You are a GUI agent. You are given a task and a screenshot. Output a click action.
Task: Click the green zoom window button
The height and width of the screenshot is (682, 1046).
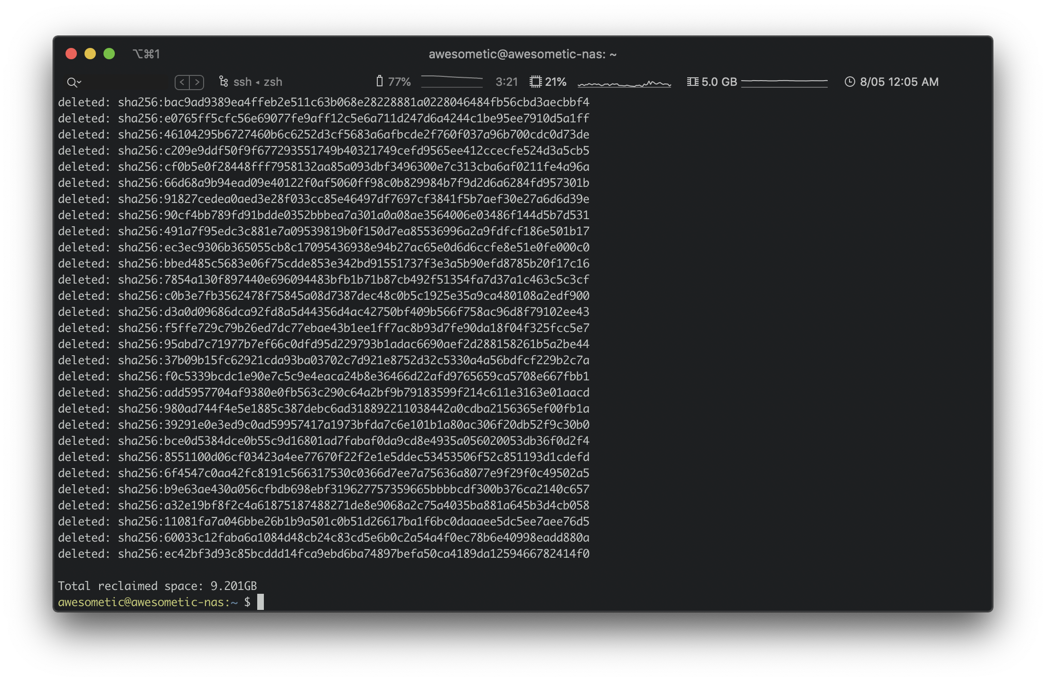(109, 54)
